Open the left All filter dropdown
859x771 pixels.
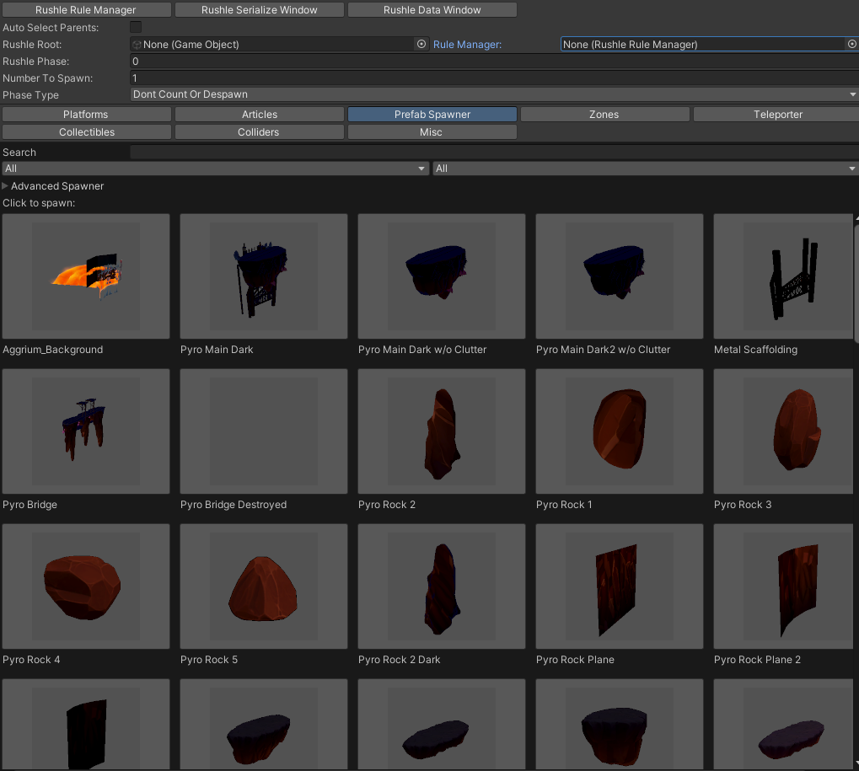[216, 169]
